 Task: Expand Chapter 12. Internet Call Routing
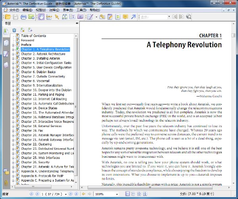pos(13,99)
